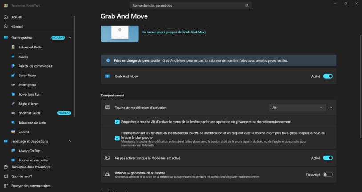Enable the Affichez la géométrie toggle

328,175
